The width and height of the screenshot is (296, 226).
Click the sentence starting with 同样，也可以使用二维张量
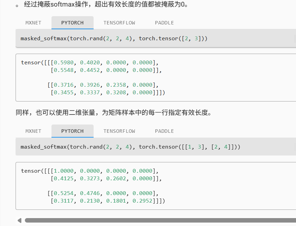[x=114, y=112]
